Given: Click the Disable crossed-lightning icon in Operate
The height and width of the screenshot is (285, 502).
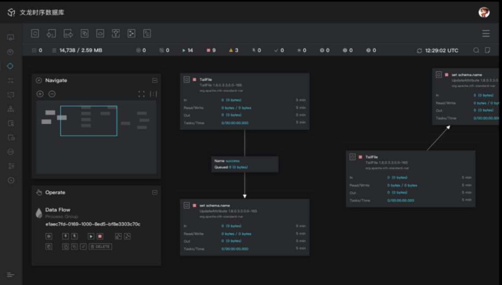Looking at the screenshot, I should point(74,236).
